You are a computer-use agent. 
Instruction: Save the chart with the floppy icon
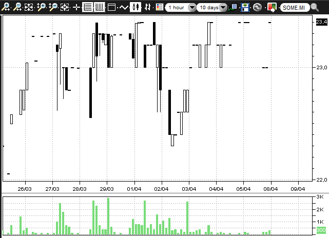(245, 7)
